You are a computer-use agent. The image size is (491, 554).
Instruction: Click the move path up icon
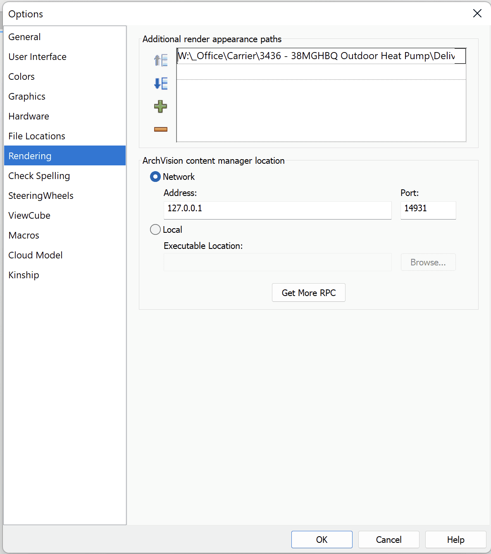tap(160, 60)
